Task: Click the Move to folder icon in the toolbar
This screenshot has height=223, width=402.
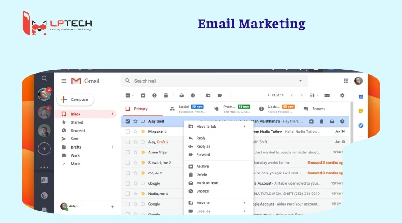Action: pos(209,95)
